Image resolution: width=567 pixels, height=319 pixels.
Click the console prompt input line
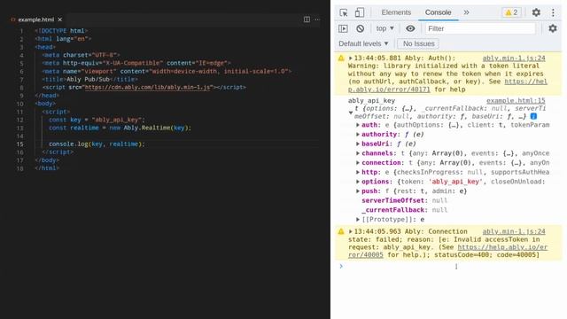[x=448, y=267]
